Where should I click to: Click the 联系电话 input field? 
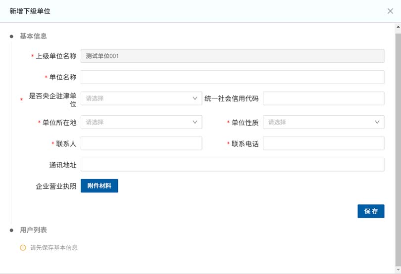(323, 143)
